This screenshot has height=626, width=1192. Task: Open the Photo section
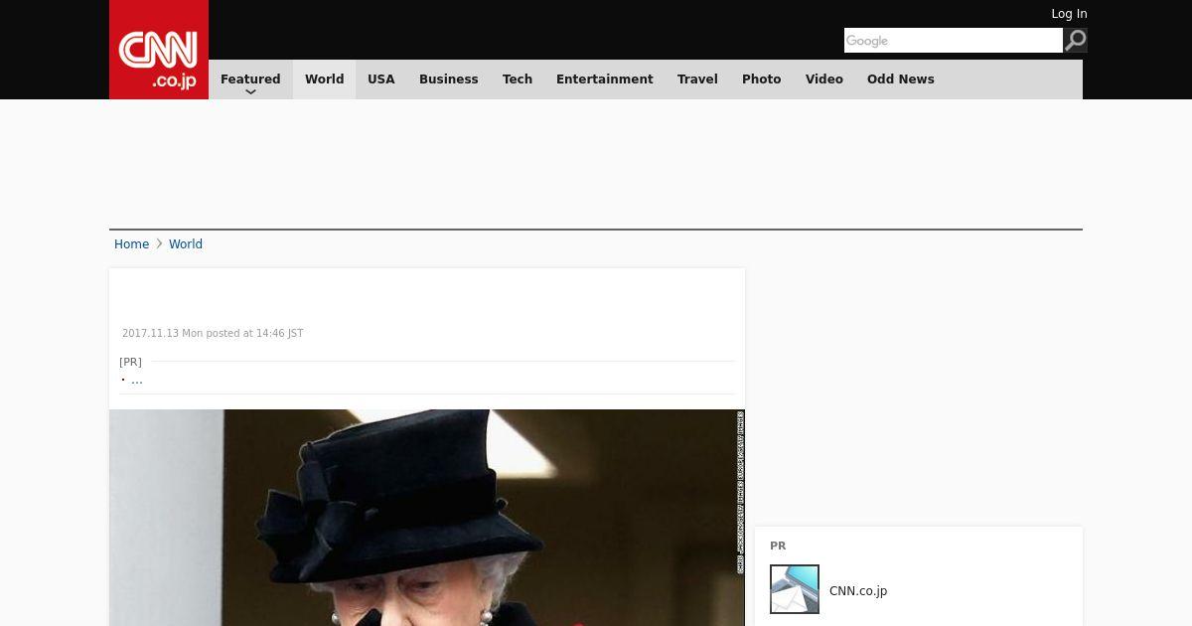[762, 79]
